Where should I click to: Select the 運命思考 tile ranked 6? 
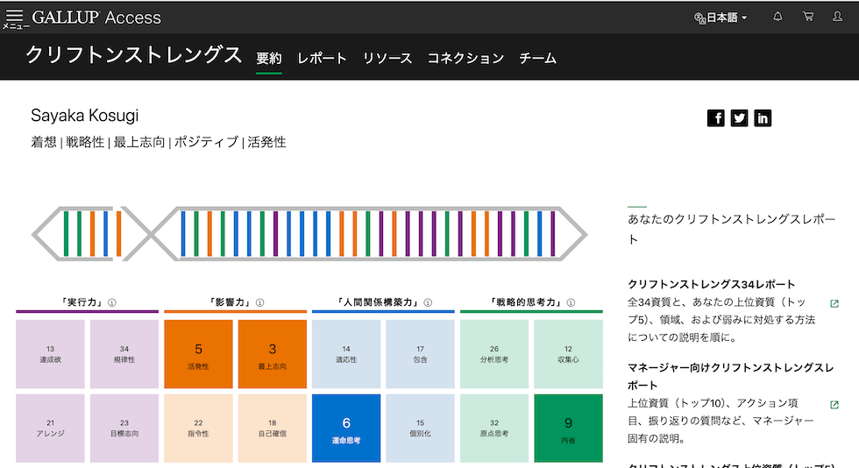tap(346, 428)
